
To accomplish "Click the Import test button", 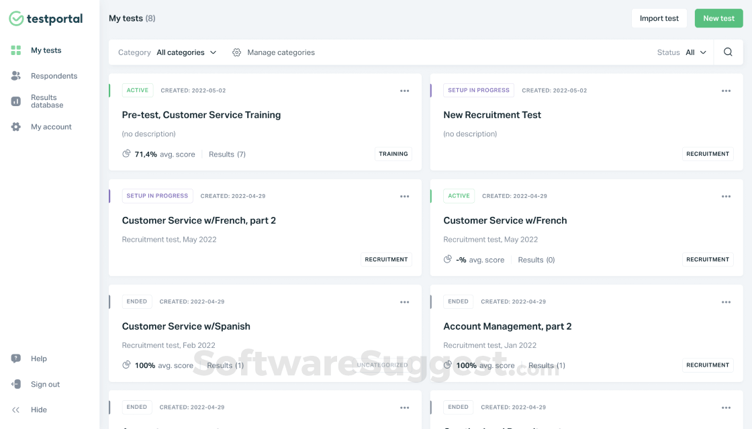I will coord(659,18).
